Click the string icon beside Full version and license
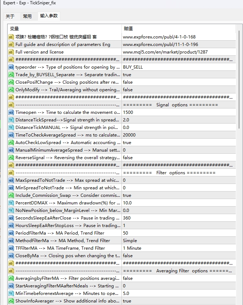 [11, 52]
